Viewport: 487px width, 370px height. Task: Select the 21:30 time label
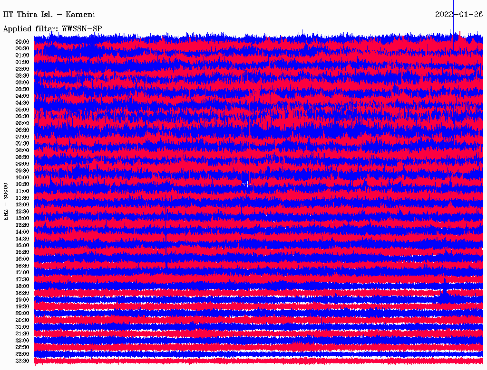pos(22,334)
